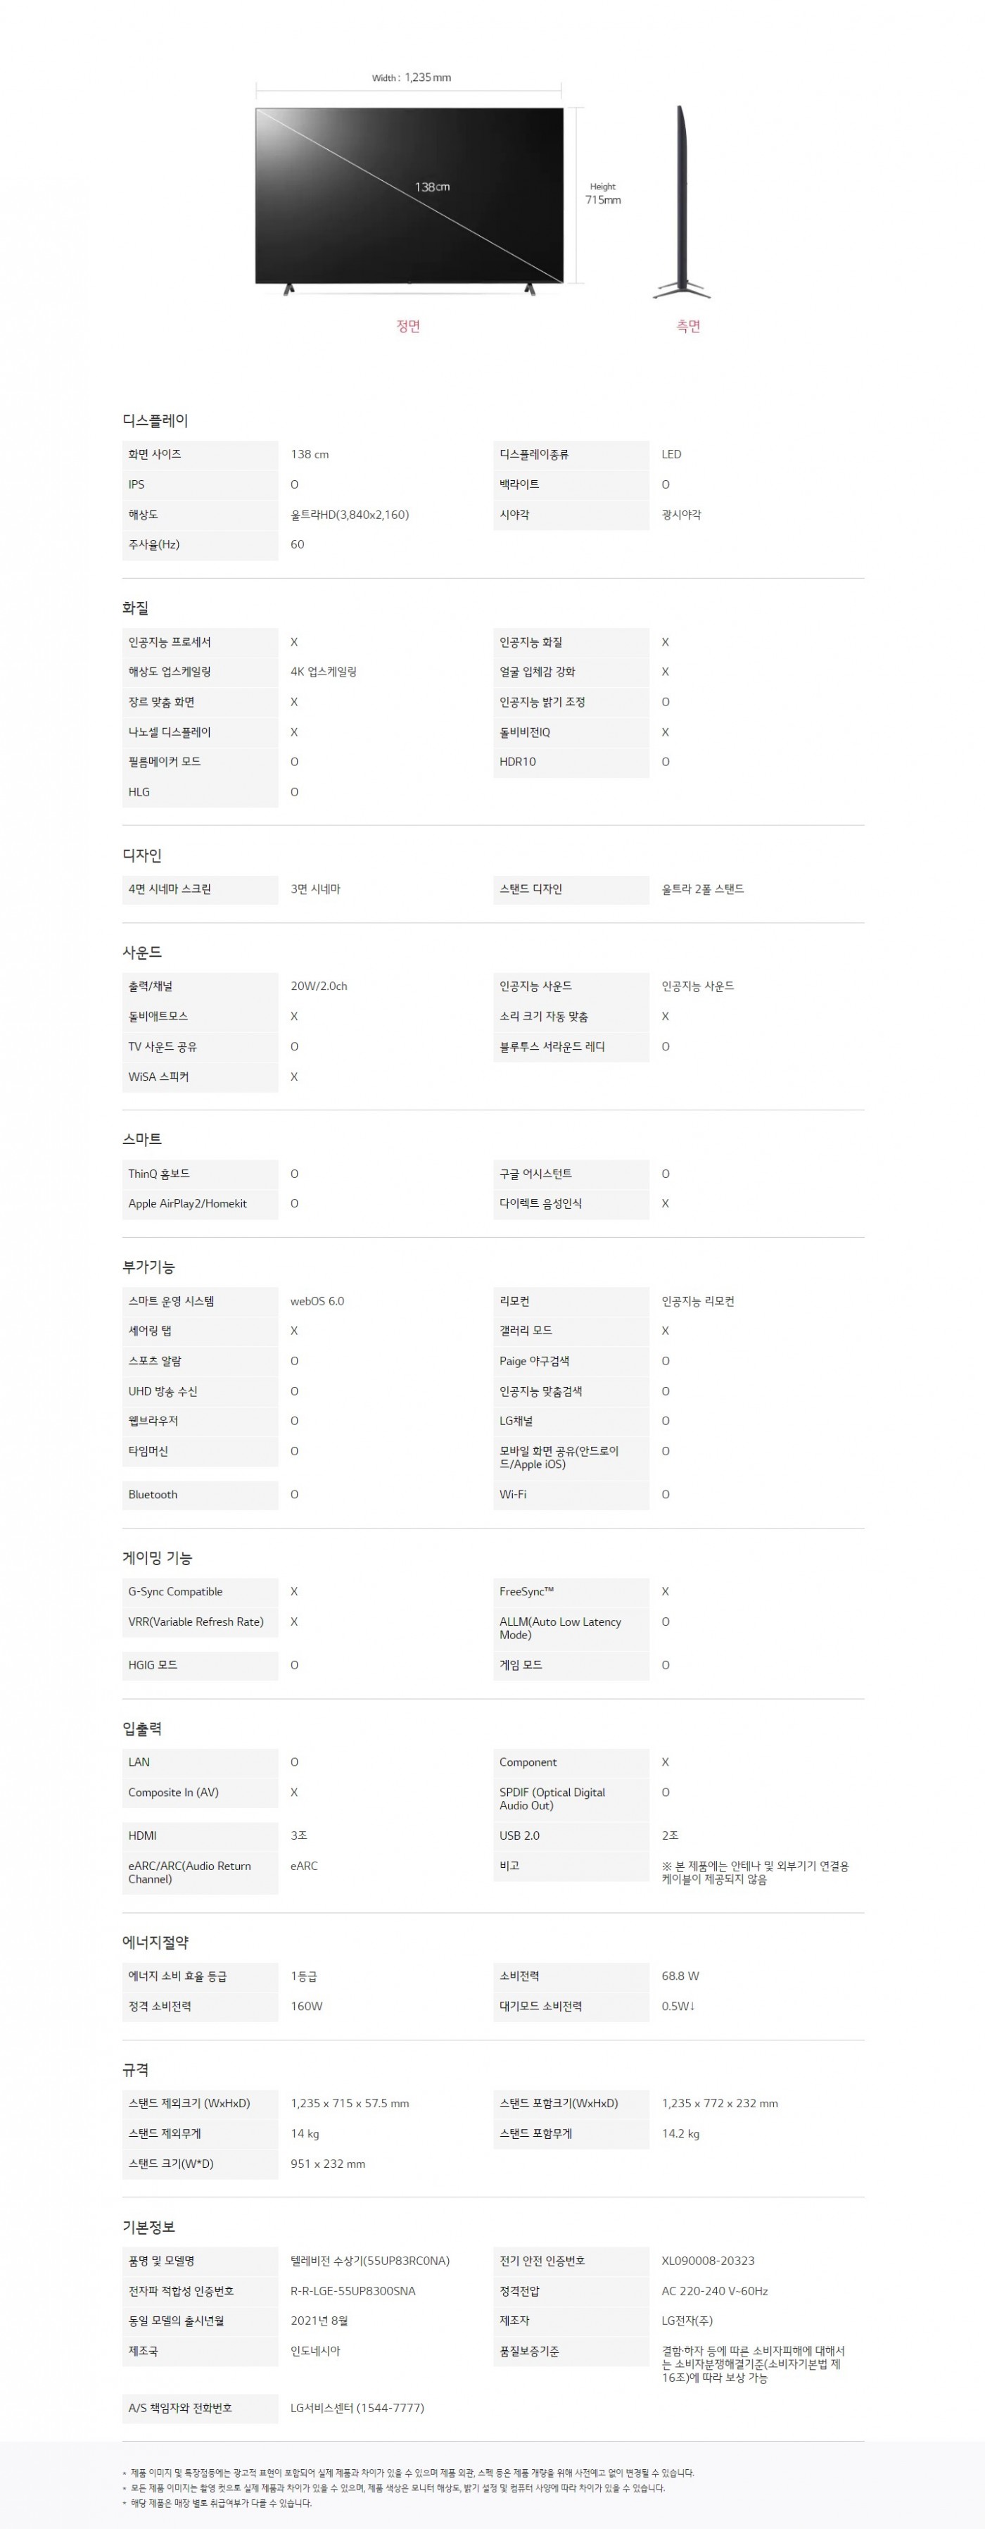The width and height of the screenshot is (985, 2529).
Task: Click the side view TV image
Action: (682, 202)
